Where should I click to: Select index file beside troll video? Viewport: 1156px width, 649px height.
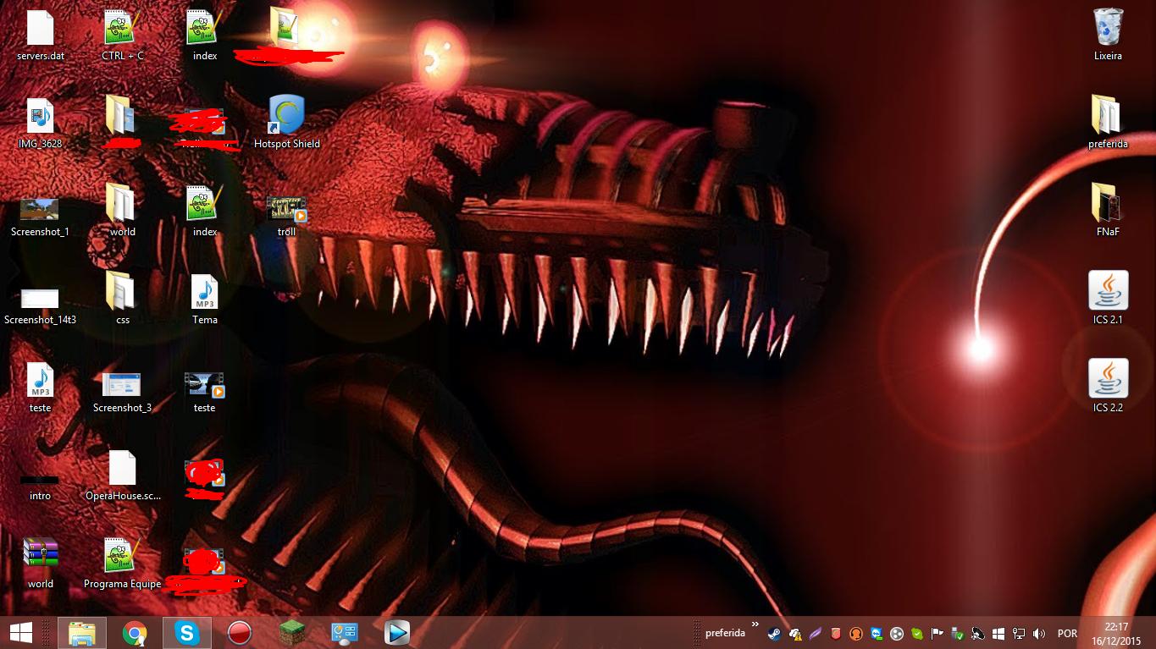(205, 210)
